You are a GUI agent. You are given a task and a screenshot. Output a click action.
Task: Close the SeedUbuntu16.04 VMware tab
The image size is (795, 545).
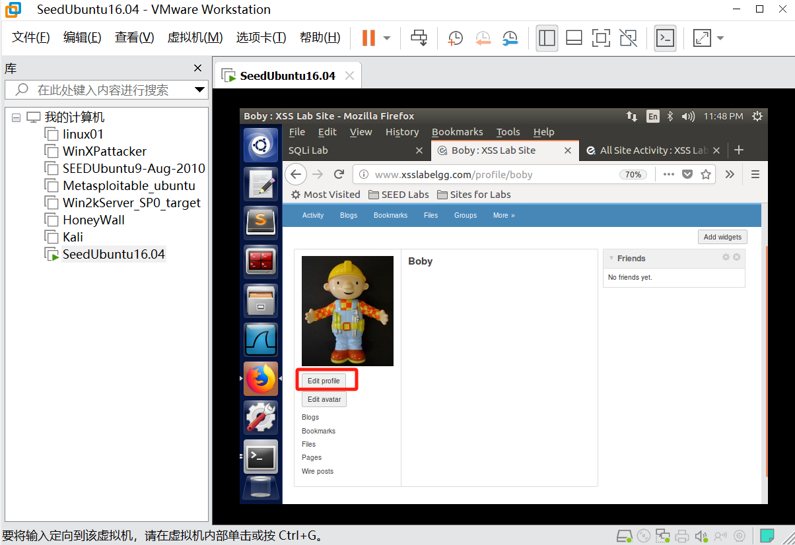click(349, 76)
